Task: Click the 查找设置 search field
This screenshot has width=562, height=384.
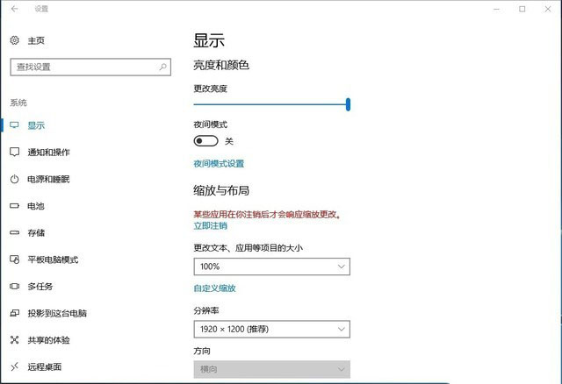Action: [83, 67]
